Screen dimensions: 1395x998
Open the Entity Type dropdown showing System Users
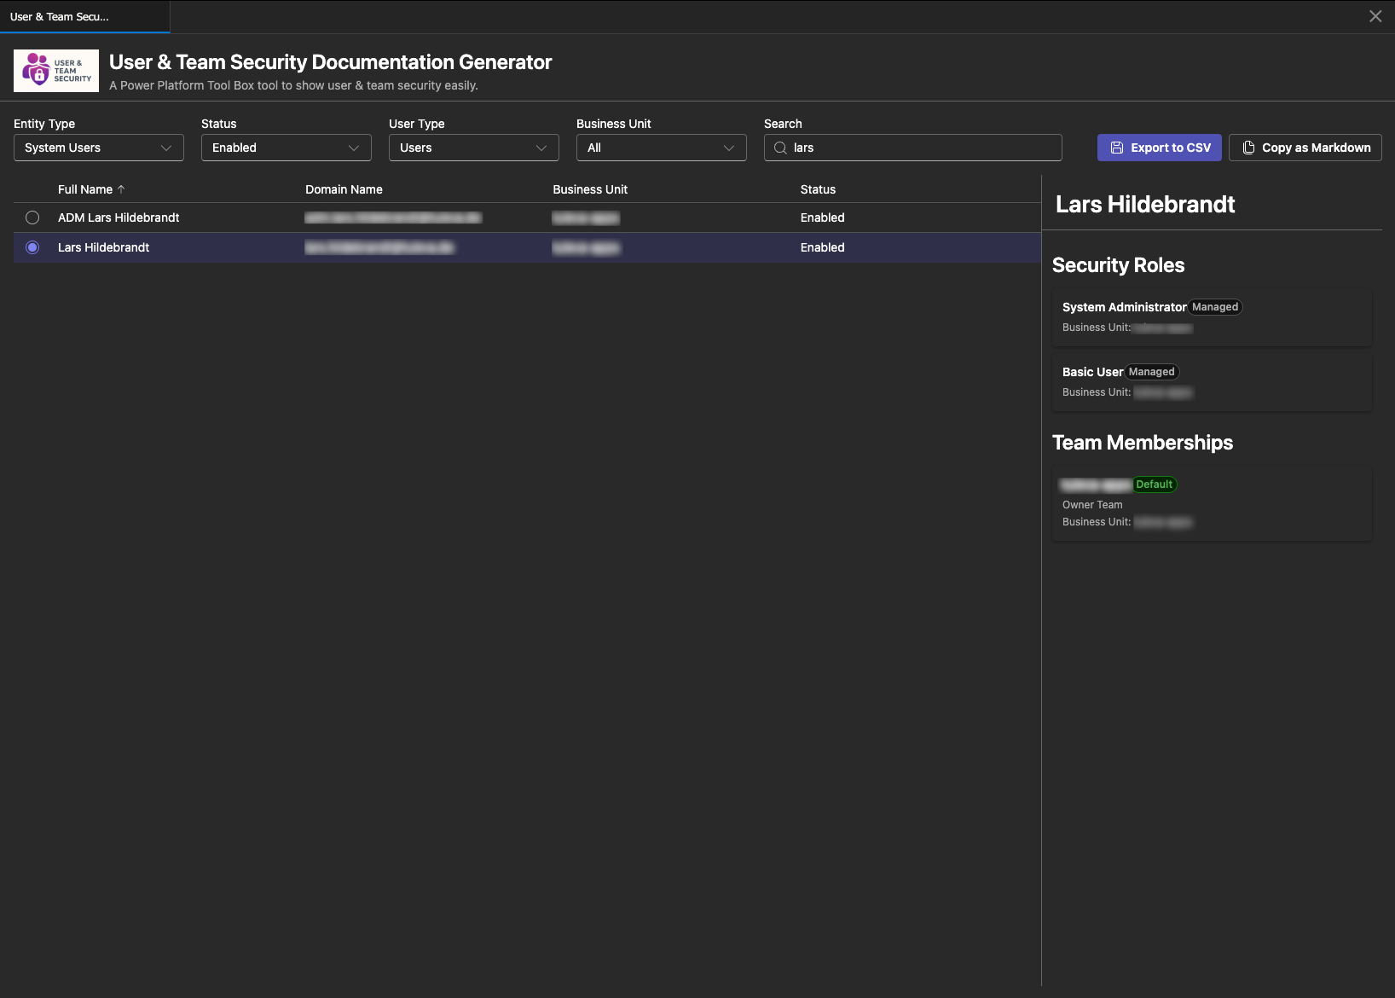98,148
